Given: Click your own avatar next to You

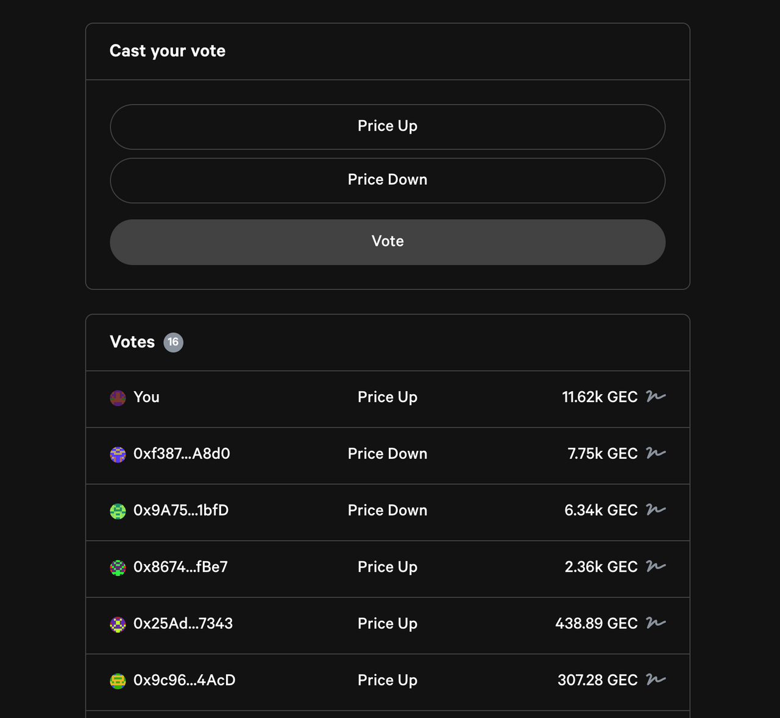Looking at the screenshot, I should 118,398.
